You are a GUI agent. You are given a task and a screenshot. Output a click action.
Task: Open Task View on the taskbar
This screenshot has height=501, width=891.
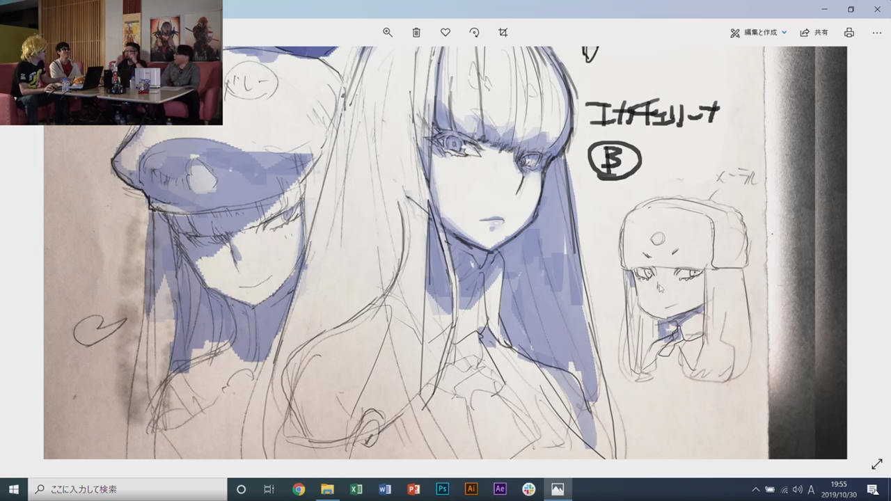[x=269, y=489]
